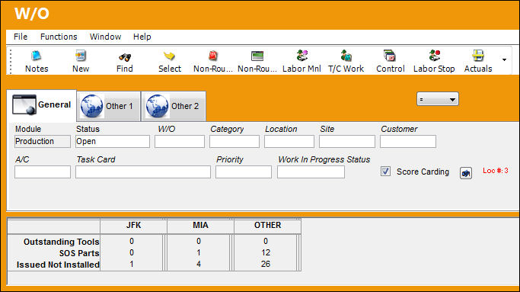The image size is (520, 292).
Task: Click the toolbar drag handle grip
Action: pos(11,61)
